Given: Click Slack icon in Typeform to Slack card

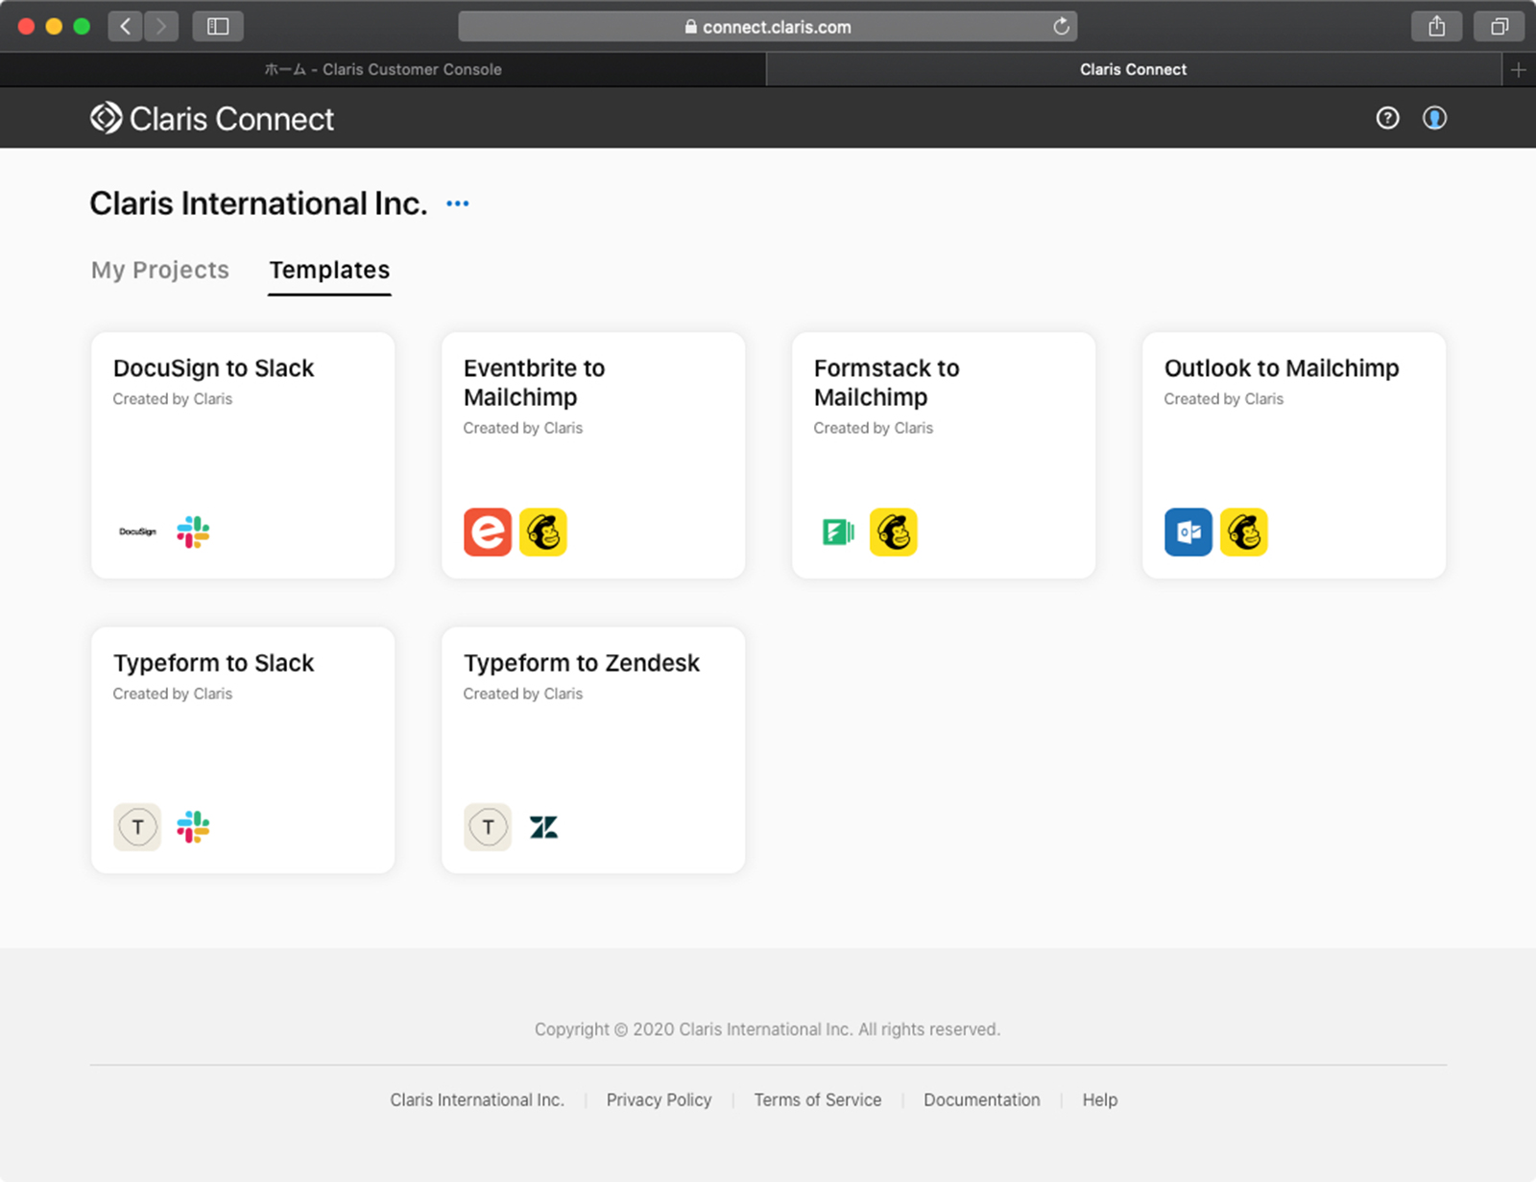Looking at the screenshot, I should click(x=193, y=827).
